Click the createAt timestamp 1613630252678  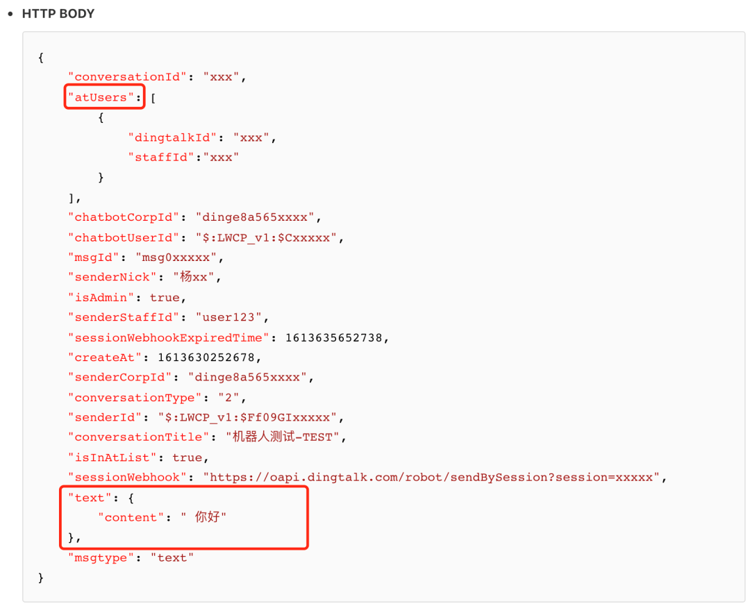coord(206,357)
